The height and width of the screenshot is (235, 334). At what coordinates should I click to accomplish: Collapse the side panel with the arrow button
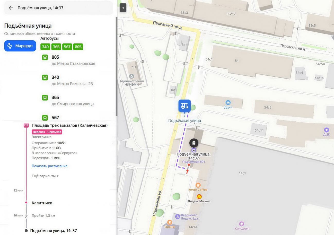pyautogui.click(x=123, y=8)
